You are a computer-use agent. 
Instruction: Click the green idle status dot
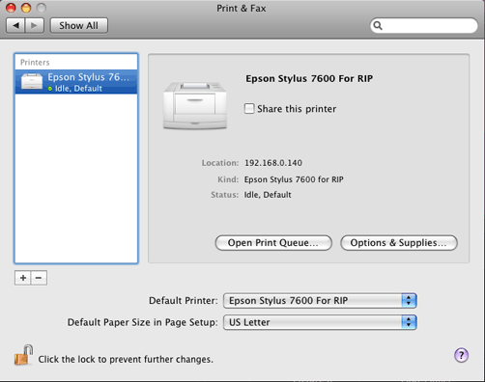[x=50, y=89]
